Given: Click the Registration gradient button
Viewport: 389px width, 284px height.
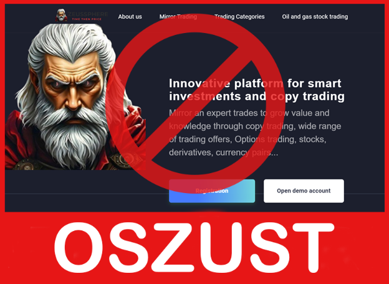Looking at the screenshot, I should coord(212,191).
